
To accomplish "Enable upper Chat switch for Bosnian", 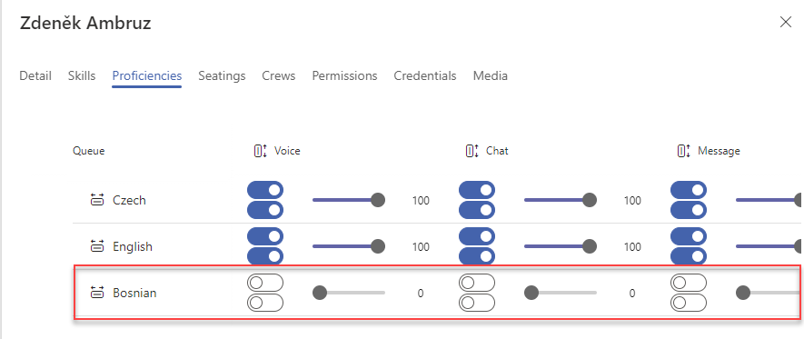I will 477,283.
